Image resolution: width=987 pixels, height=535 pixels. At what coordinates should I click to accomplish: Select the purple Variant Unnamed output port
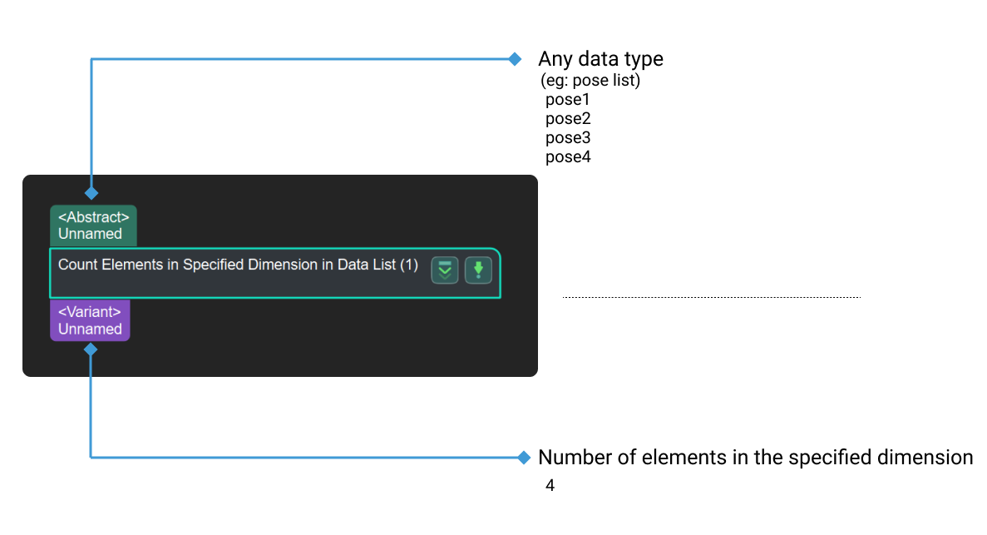[90, 320]
